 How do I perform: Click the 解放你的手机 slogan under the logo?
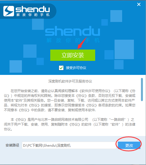click(33, 15)
